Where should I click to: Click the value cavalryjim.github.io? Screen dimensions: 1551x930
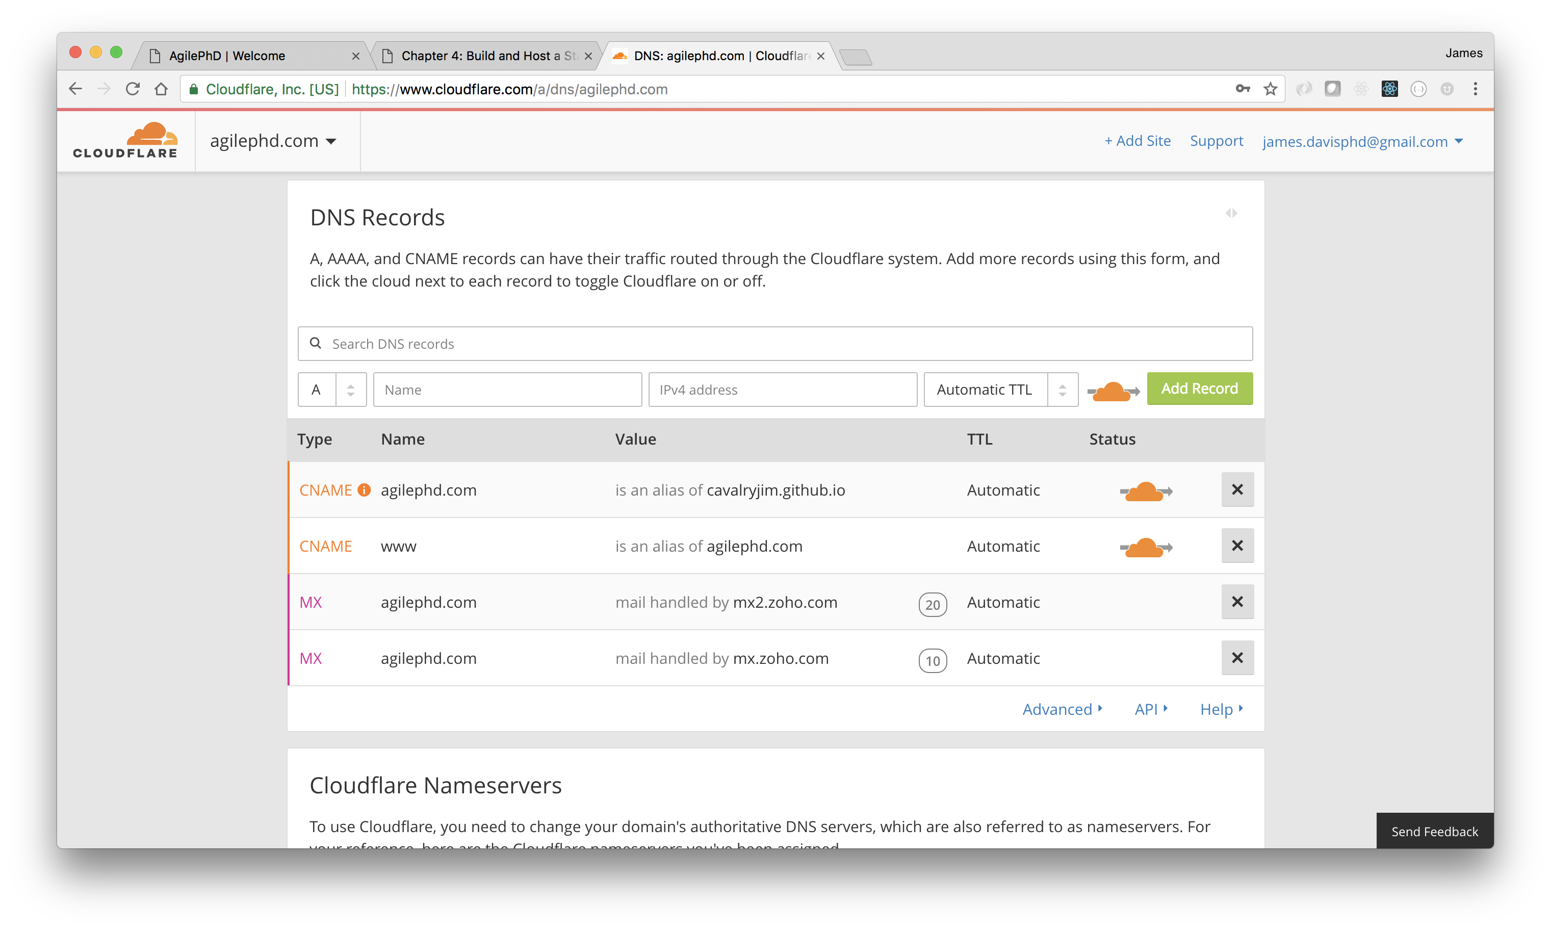pyautogui.click(x=776, y=490)
